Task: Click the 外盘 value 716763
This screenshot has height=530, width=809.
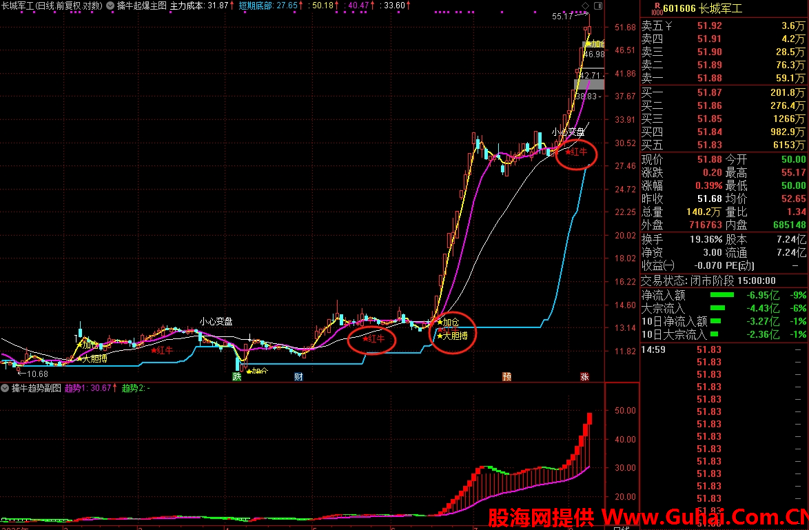Action: pos(706,225)
